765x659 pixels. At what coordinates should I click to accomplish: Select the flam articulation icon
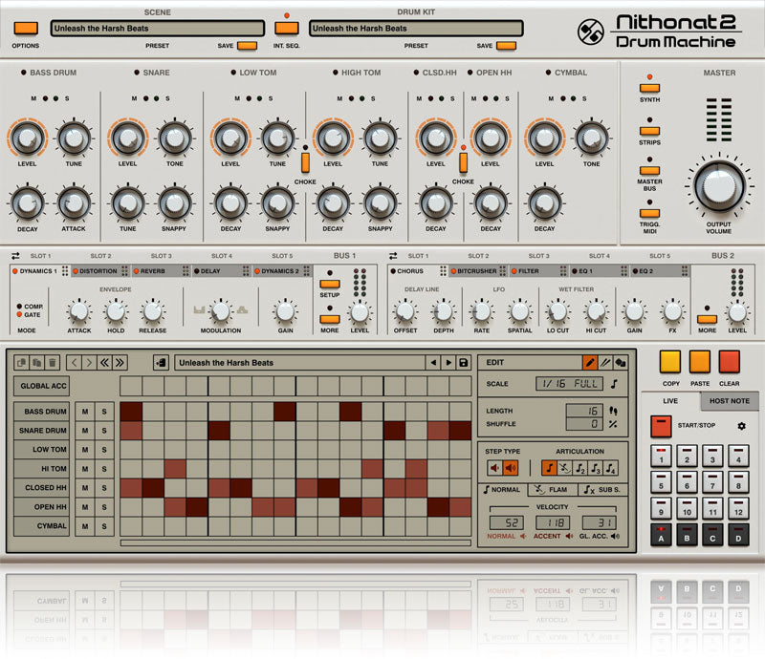[x=564, y=468]
